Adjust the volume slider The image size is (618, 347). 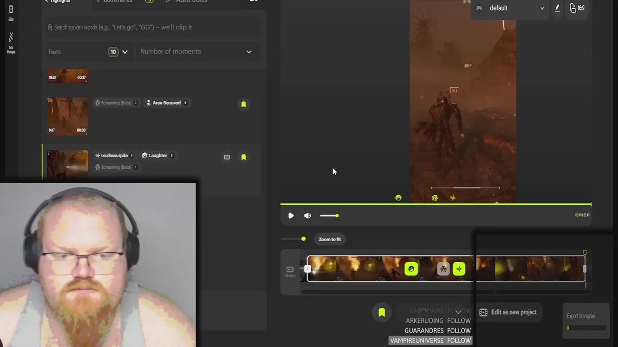(x=329, y=216)
